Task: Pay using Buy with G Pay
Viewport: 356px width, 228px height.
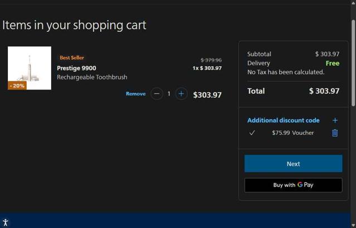Action: 293,185
